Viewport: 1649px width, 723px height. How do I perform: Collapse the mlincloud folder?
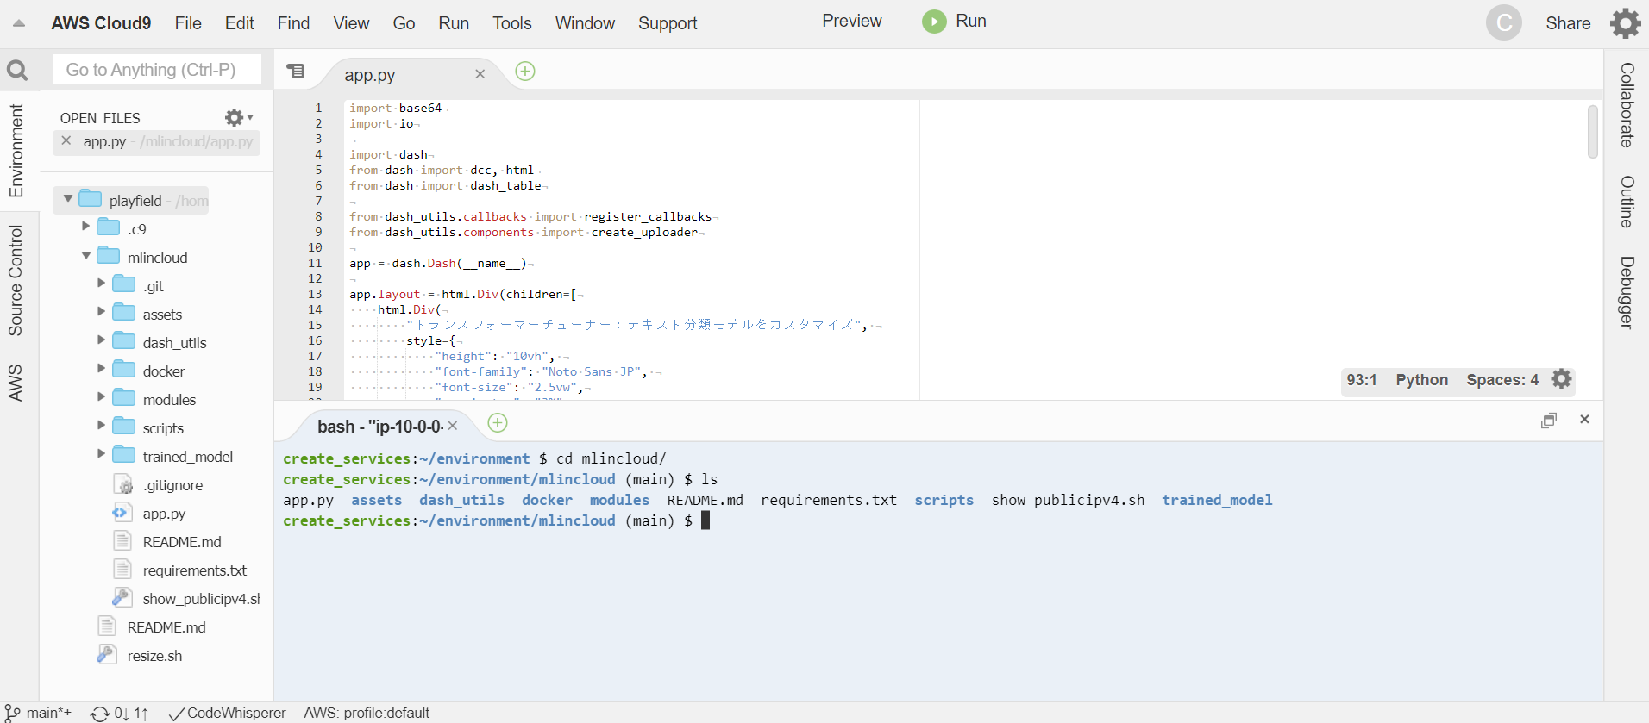(x=85, y=255)
